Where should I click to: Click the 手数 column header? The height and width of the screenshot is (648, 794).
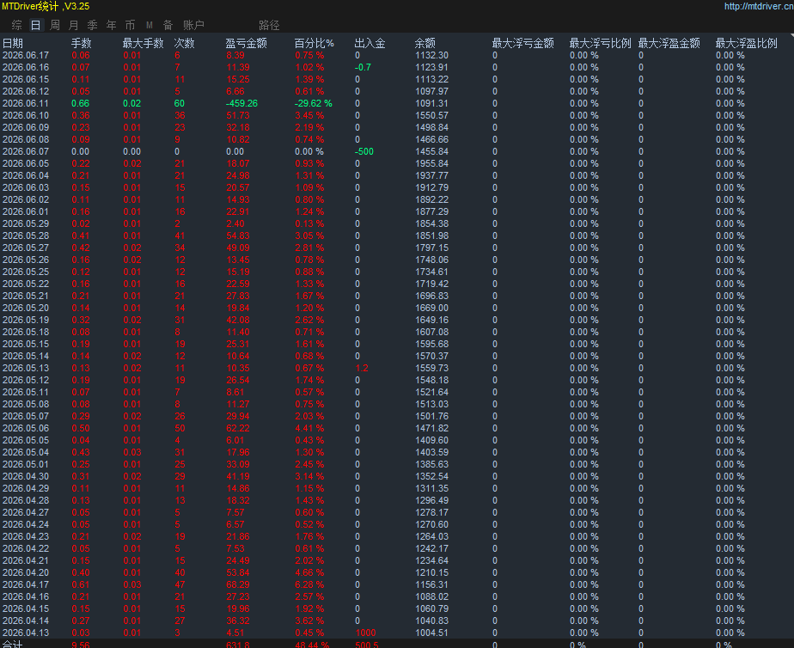click(x=81, y=43)
